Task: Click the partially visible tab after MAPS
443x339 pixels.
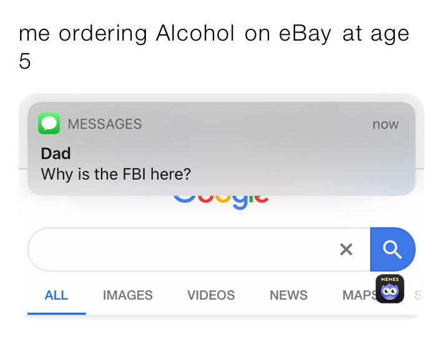Action: [418, 295]
